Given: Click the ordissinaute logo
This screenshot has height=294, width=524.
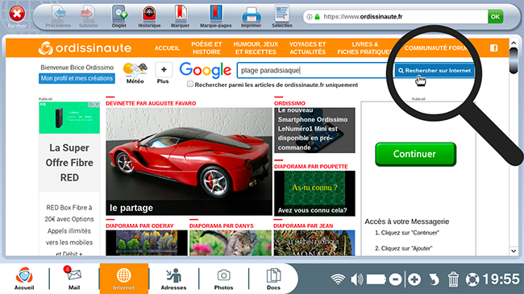Looking at the screenshot, I should (85, 48).
